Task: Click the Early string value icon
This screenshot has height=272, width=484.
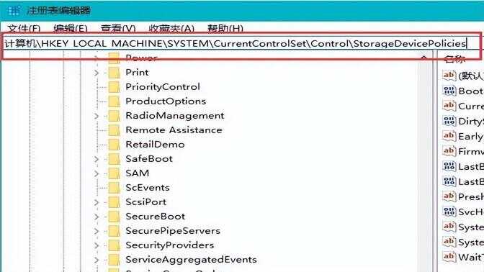Action: [x=449, y=136]
